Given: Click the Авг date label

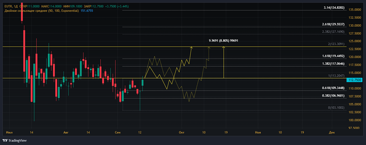Looking at the screenshot, I should tap(66, 133).
